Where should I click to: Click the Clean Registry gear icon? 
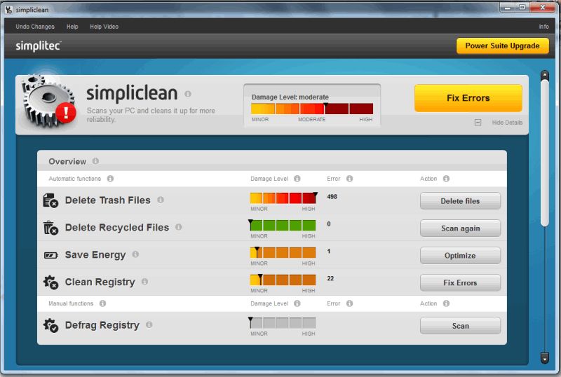(x=50, y=282)
